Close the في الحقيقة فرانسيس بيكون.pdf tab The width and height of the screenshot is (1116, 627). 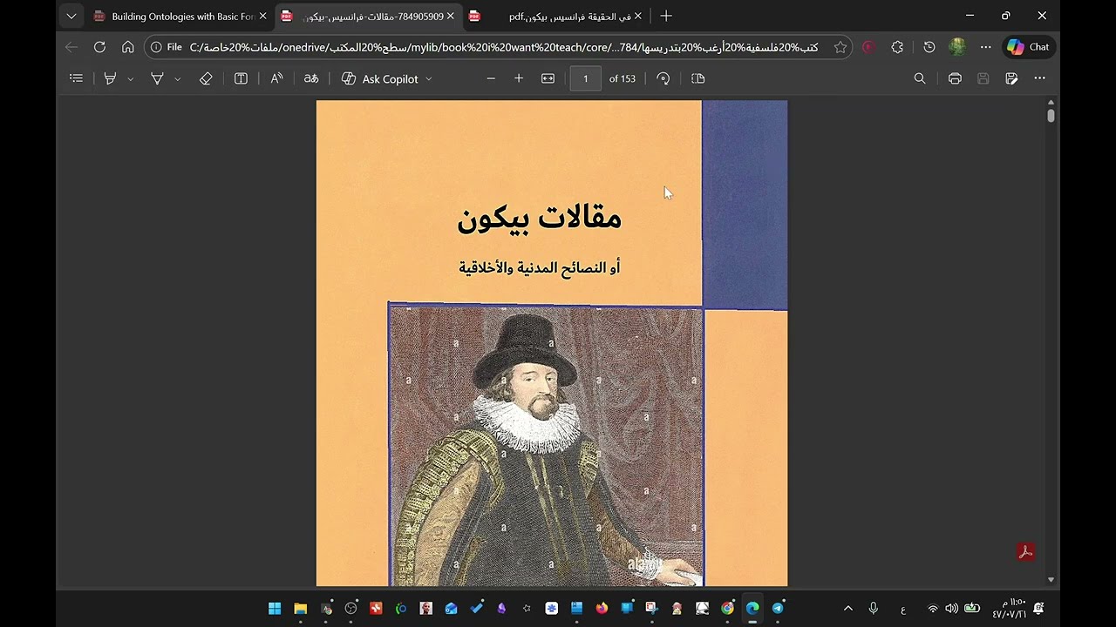pos(637,17)
